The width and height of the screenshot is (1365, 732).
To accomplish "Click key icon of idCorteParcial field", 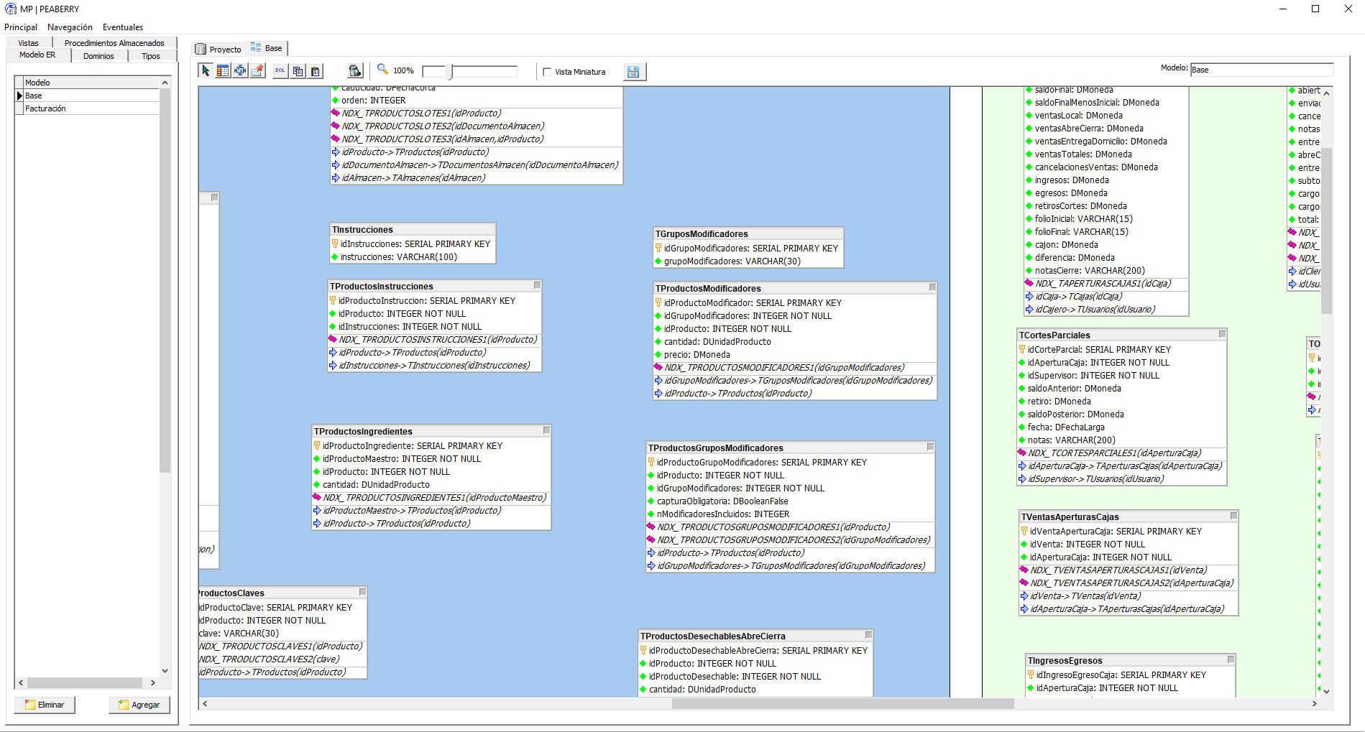I will tap(1021, 349).
